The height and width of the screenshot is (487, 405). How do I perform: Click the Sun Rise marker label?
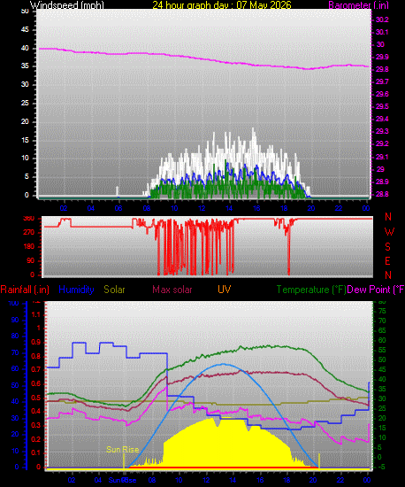[123, 450]
